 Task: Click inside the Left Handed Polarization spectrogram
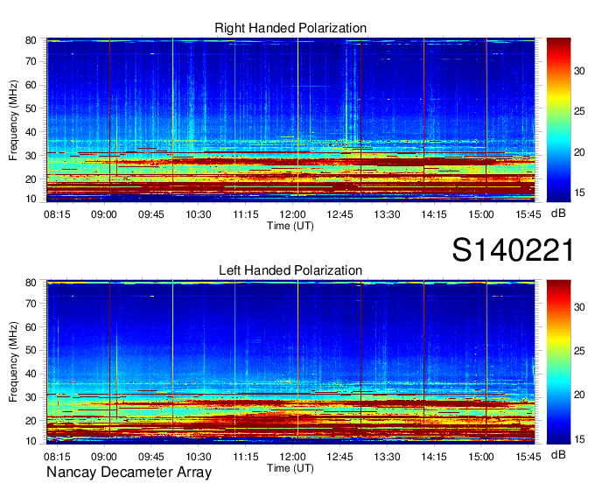pos(290,362)
